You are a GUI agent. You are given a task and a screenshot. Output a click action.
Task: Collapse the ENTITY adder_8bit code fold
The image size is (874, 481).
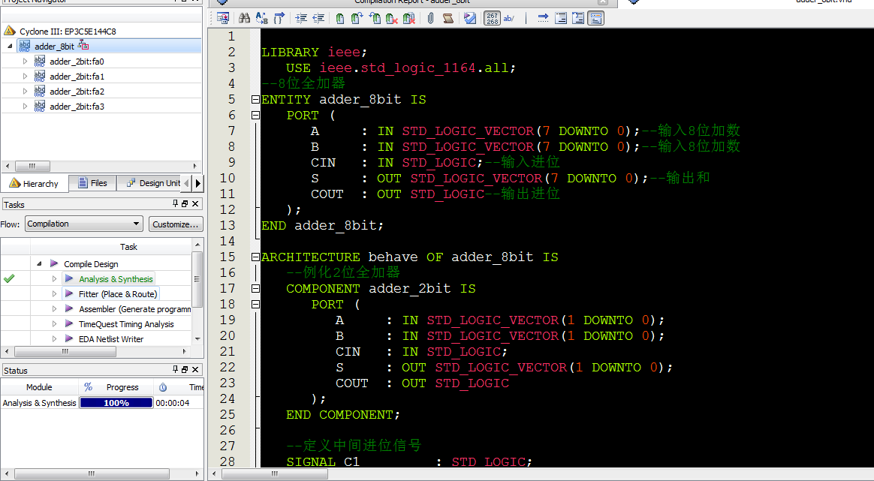(x=255, y=99)
